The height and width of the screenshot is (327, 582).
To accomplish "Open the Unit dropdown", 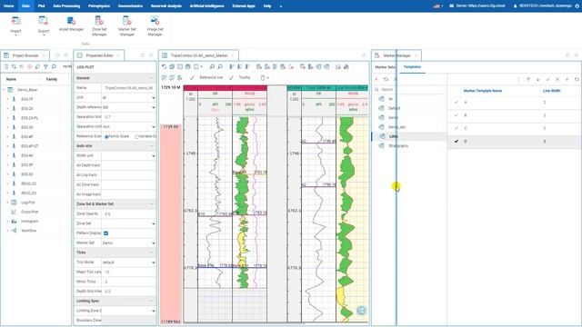I will click(x=128, y=97).
